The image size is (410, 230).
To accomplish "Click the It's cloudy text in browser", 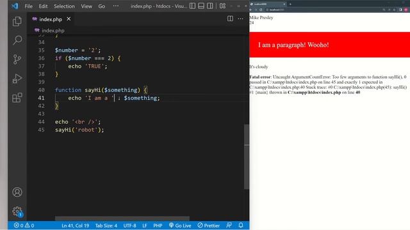I will (259, 66).
